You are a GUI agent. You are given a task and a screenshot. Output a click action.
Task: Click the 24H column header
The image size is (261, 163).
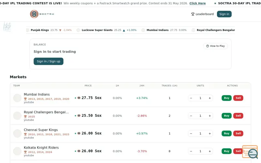click(142, 86)
